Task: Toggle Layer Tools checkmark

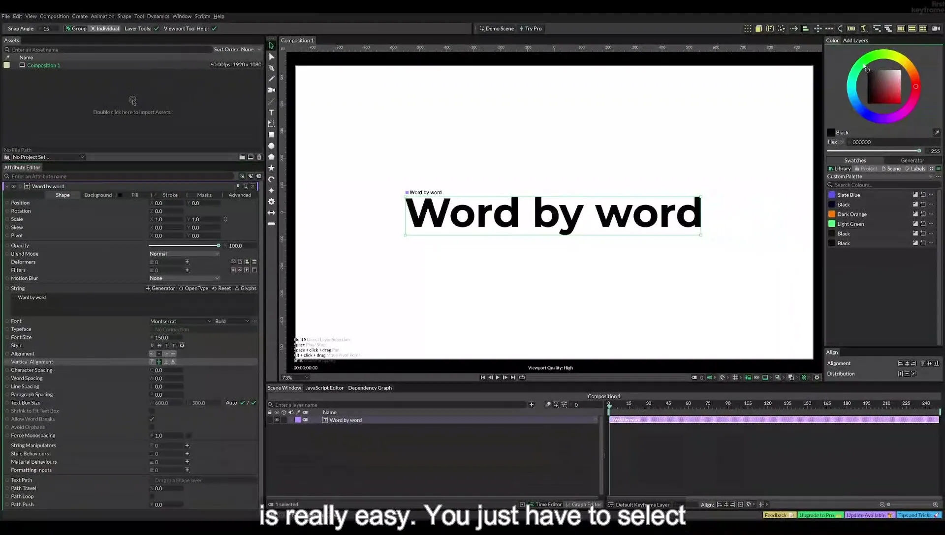Action: point(157,29)
